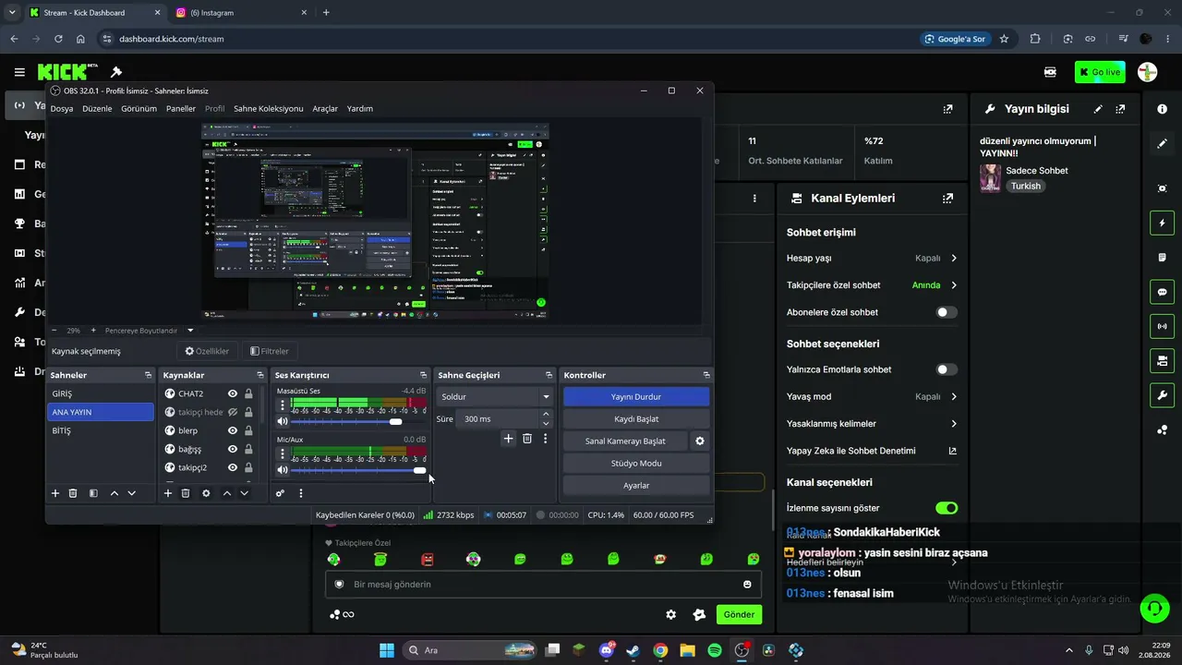Viewport: 1182px width, 665px height.
Task: Toggle Yalnızca Emotlarla sohbet switch
Action: pos(947,369)
